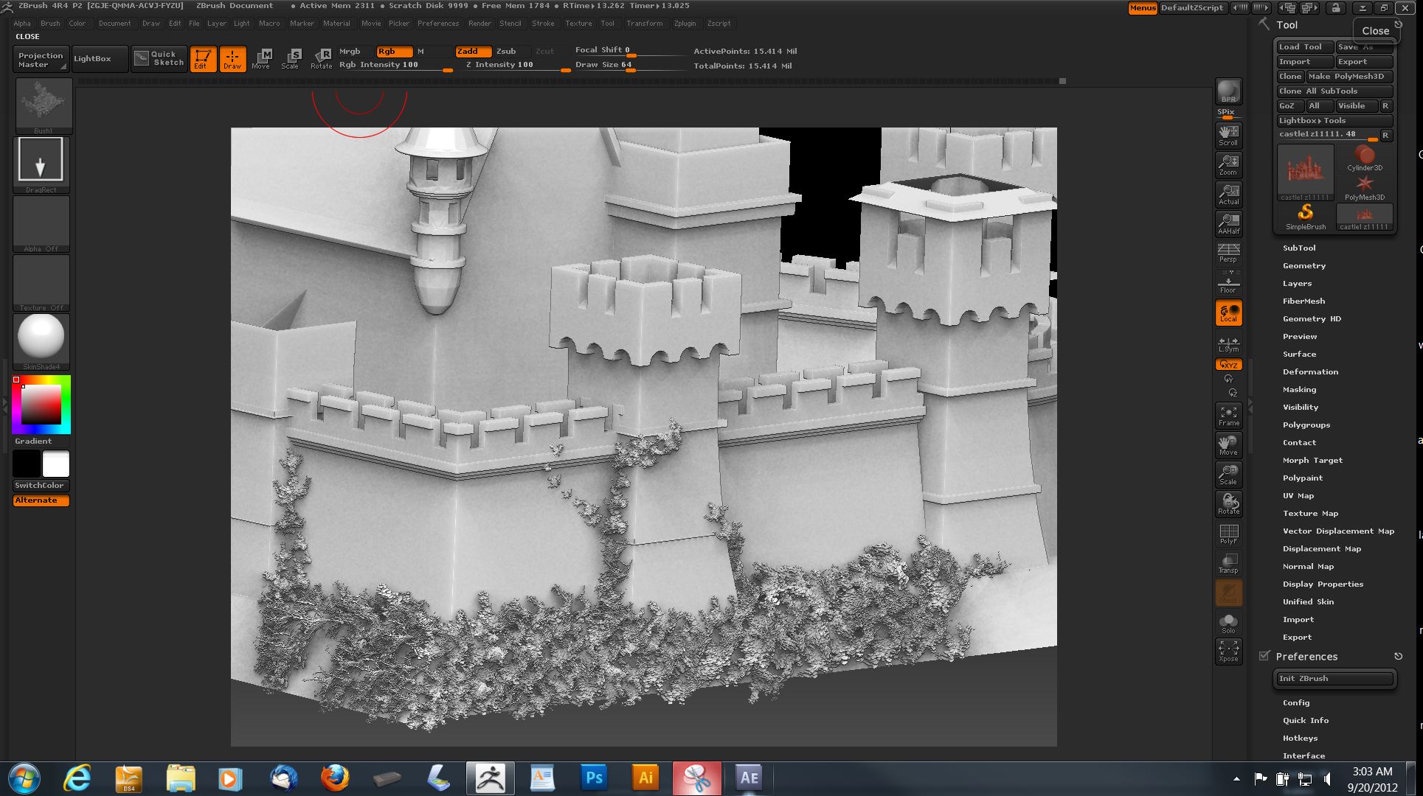Pick a color in the color picker
This screenshot has width=1423, height=796.
click(x=41, y=405)
